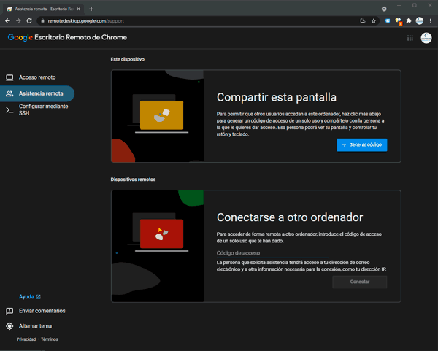The width and height of the screenshot is (438, 351).
Task: Click Enviar comentarios
Action: tap(42, 311)
